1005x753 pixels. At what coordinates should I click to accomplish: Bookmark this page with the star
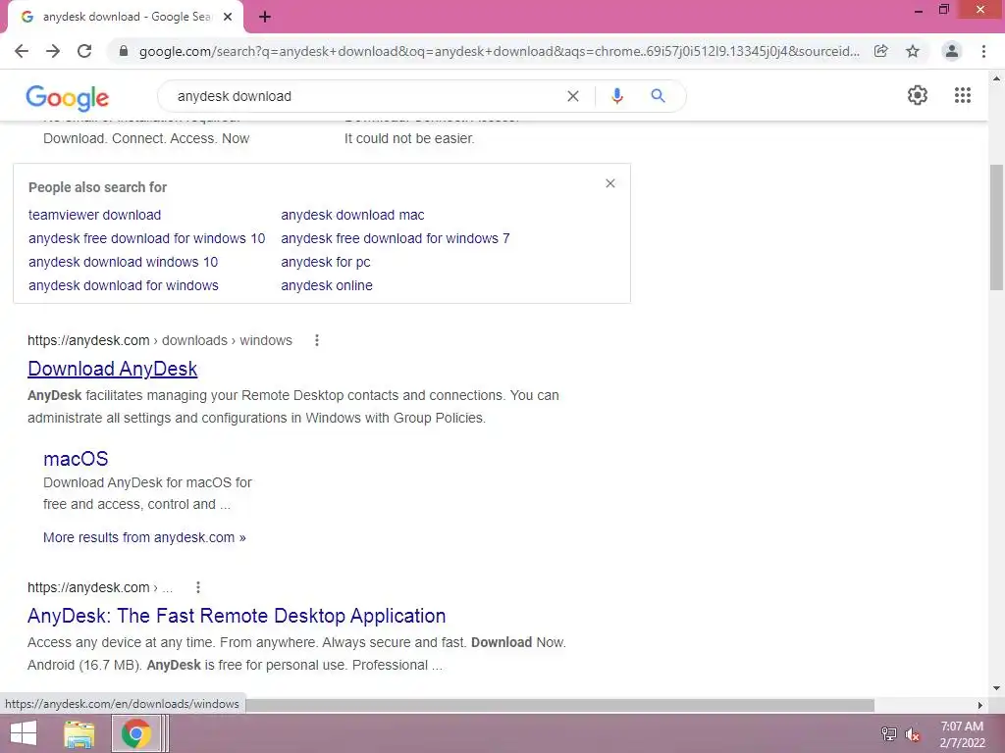pyautogui.click(x=913, y=51)
